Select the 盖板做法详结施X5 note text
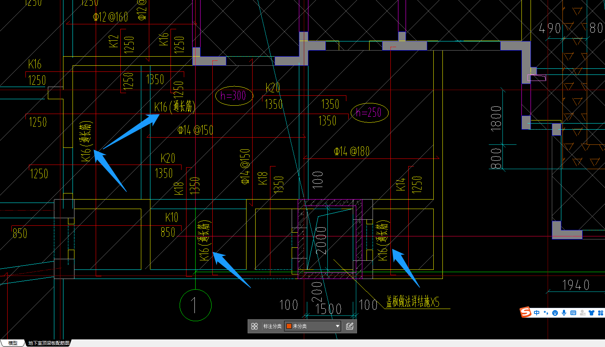 (x=413, y=302)
